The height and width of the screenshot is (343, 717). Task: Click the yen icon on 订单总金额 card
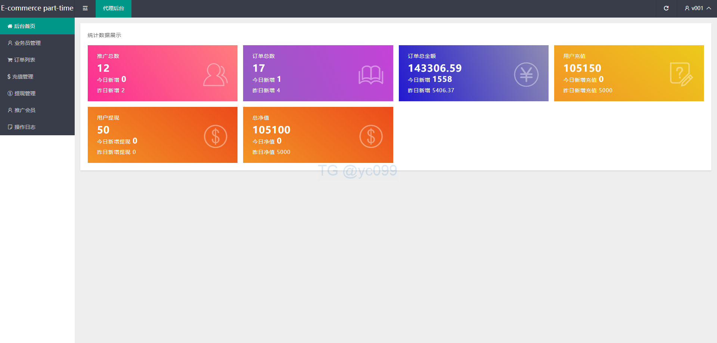pos(526,75)
